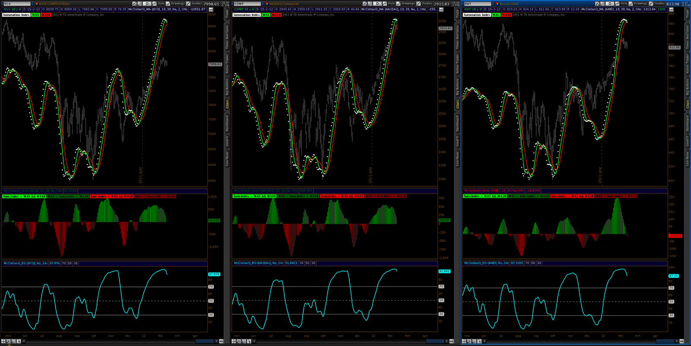Click the grid layout icon below RUT chart
691x346 pixels.
pos(464,341)
